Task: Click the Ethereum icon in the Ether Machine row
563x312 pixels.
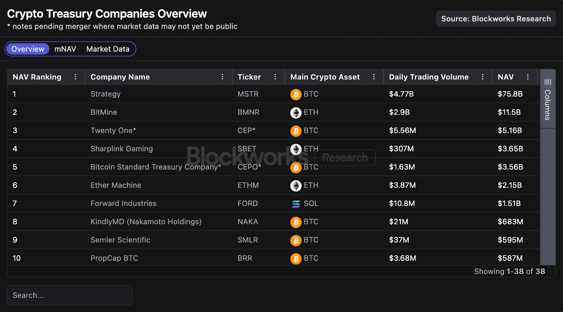Action: (x=296, y=186)
